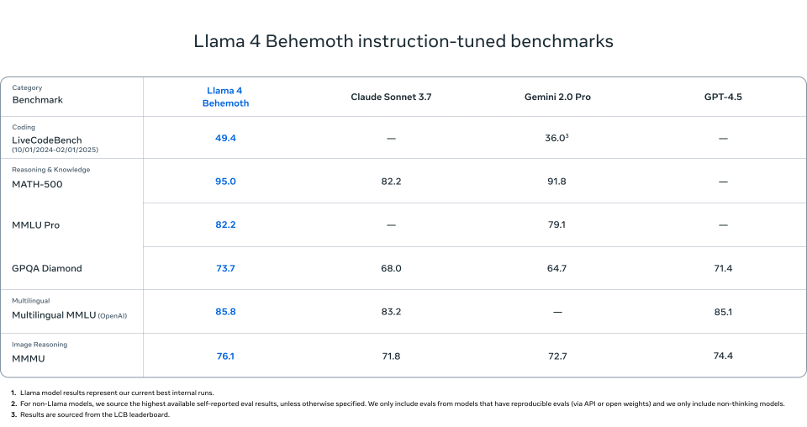Screen dimensions: 807x427
Task: Click the Multilingual MMLU benchmark label
Action: pos(55,314)
